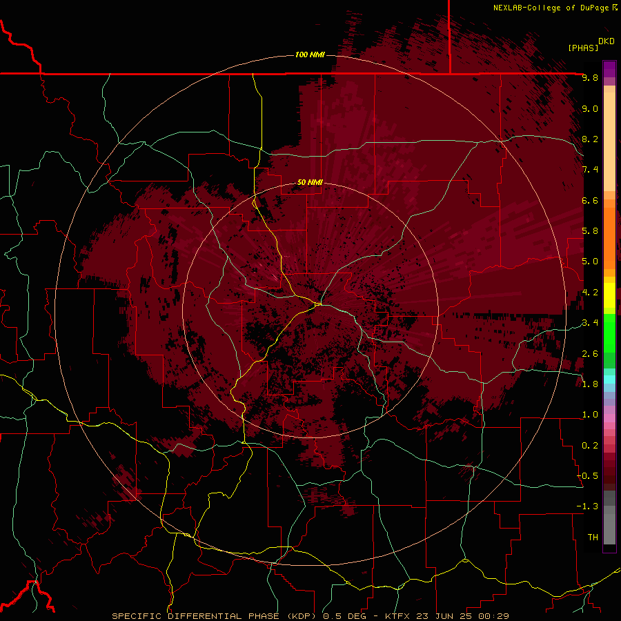Viewport: 621px width, 621px height.
Task: Click the yellow segment of the color bar
Action: [x=609, y=295]
